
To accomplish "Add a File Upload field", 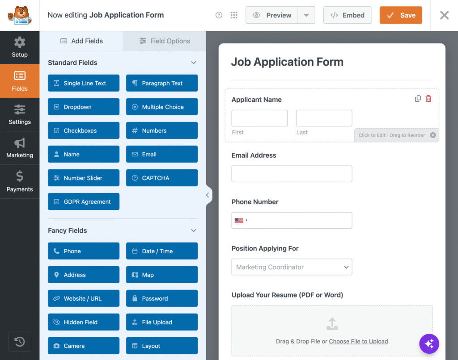I will (162, 322).
